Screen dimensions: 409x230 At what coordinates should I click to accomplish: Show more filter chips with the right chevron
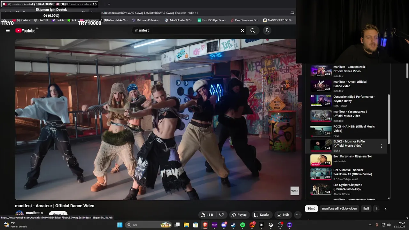pyautogui.click(x=385, y=209)
